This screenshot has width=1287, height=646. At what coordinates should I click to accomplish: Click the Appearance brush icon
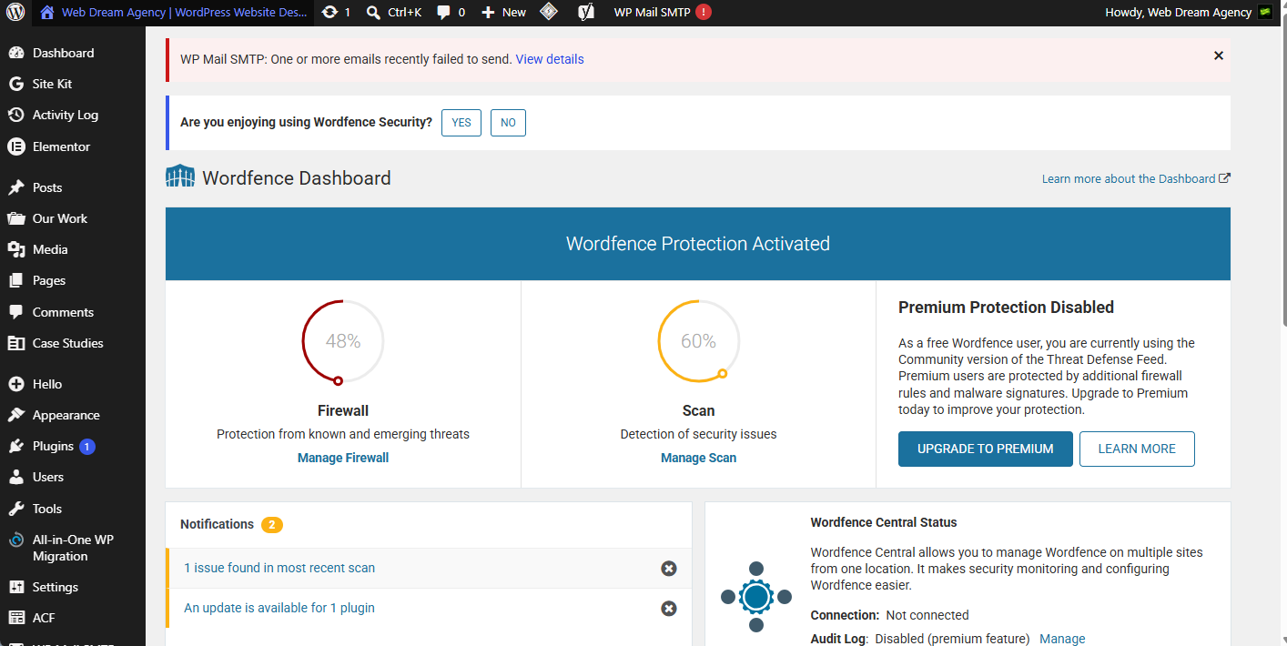point(16,415)
